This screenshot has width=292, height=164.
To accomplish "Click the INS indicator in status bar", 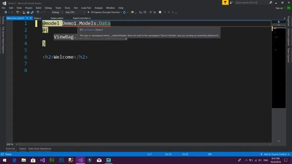I will coord(210,154).
